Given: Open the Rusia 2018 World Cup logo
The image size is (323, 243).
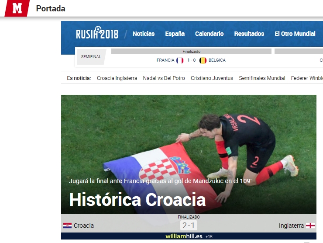Looking at the screenshot, I should [x=97, y=33].
